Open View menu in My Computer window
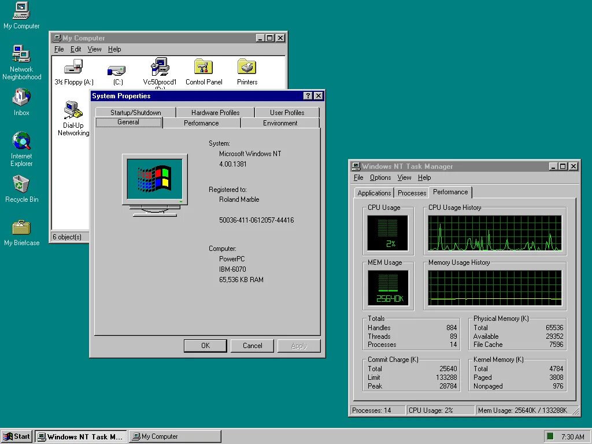 (x=94, y=49)
